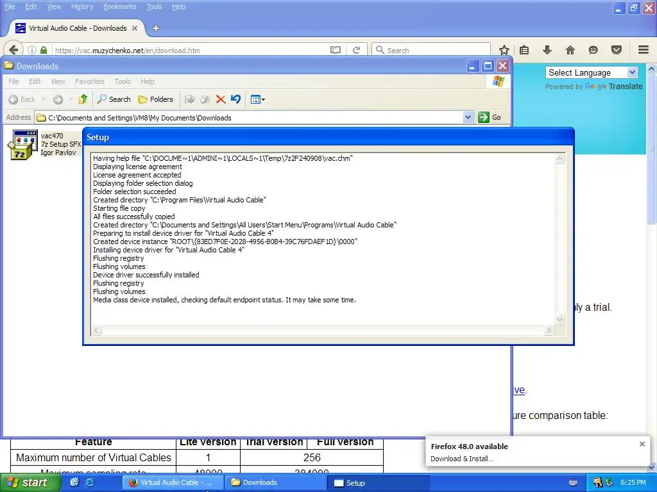Screen dimensions: 657x492
Task: Click Explorer Copy To icon
Action: coord(205,99)
